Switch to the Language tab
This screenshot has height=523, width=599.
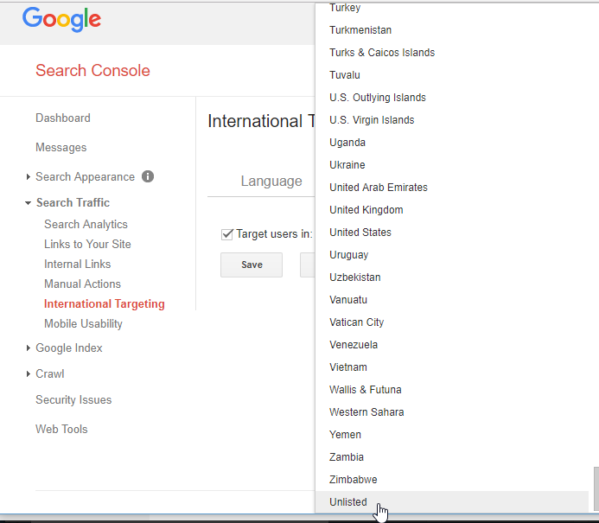[x=271, y=182]
